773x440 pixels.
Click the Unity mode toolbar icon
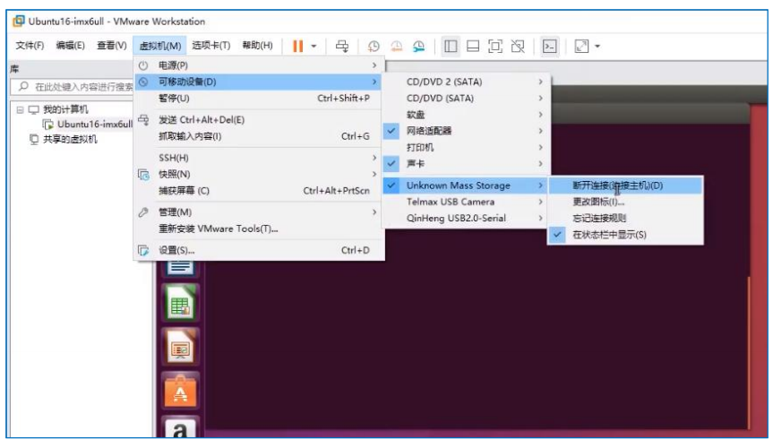[x=518, y=47]
